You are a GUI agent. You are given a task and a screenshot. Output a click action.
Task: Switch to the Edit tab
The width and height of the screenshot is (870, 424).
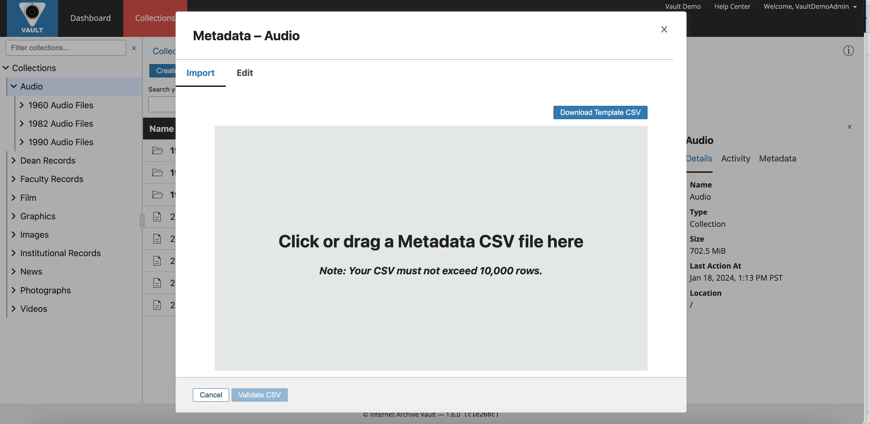[245, 73]
